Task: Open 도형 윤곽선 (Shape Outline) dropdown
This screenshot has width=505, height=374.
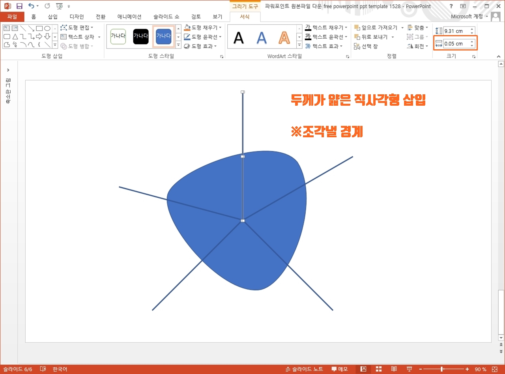Action: 203,37
